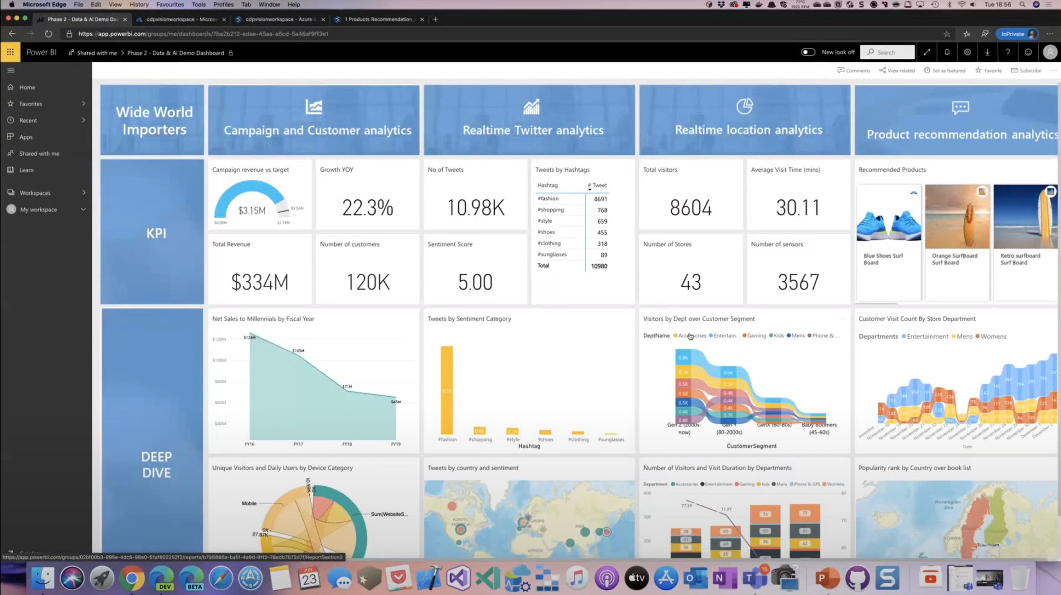Sort by # Tweet column header
Image resolution: width=1061 pixels, height=595 pixels.
click(597, 185)
